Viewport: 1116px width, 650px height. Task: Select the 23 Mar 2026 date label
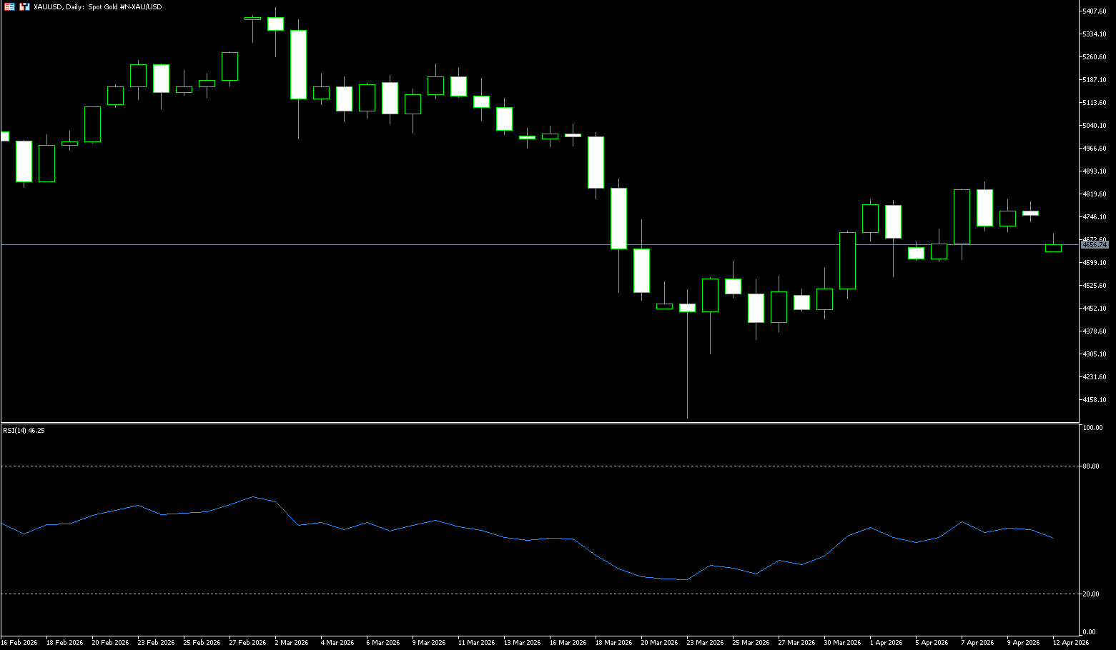(x=705, y=643)
